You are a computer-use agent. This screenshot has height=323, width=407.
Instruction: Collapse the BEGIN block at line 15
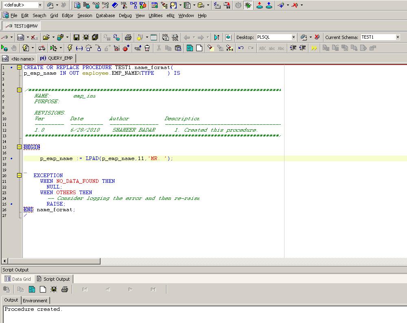pyautogui.click(x=19, y=147)
